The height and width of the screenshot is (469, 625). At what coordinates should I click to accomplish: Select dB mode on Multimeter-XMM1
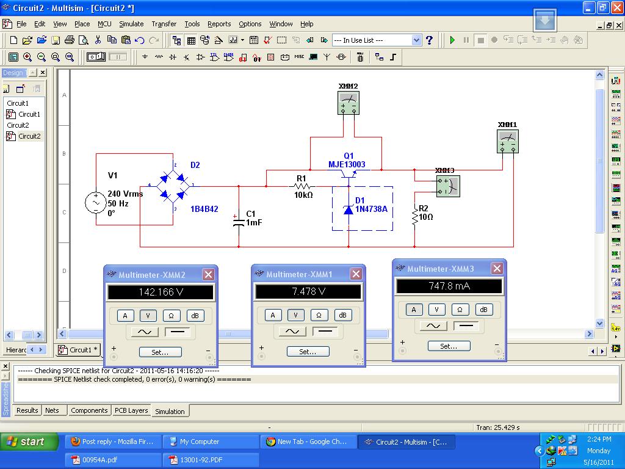click(342, 315)
